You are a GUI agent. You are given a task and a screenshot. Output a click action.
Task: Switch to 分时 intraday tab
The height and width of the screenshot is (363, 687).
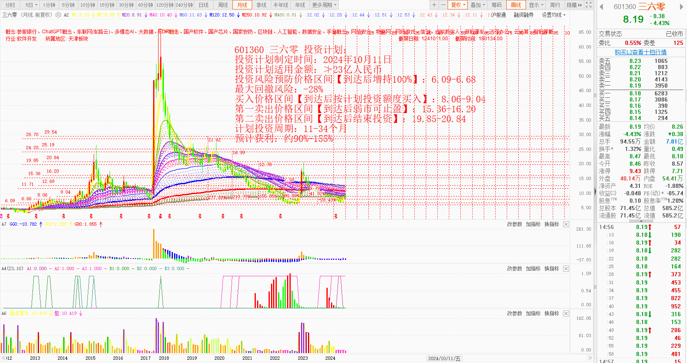tap(10, 5)
